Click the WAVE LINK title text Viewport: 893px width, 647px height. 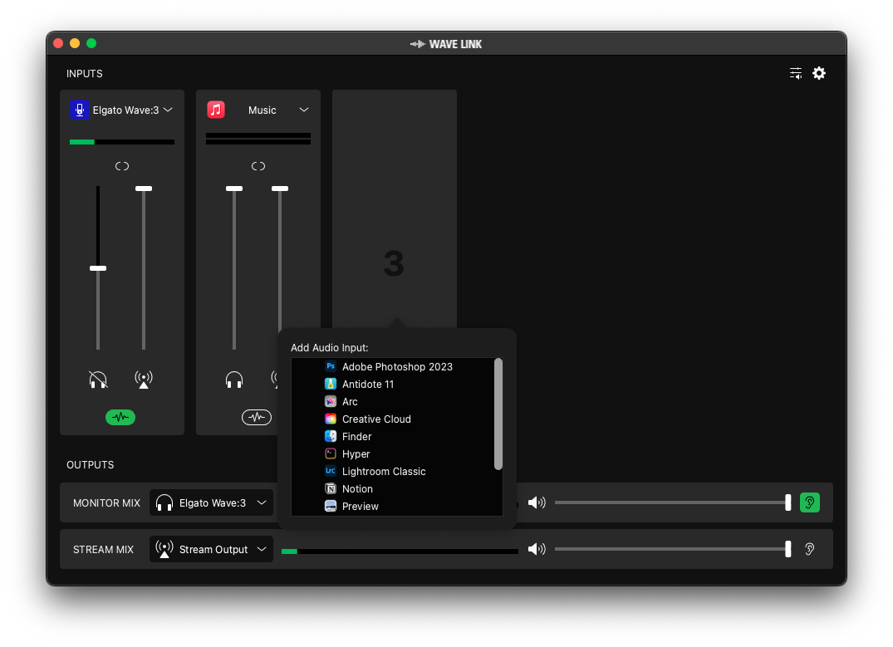(455, 44)
